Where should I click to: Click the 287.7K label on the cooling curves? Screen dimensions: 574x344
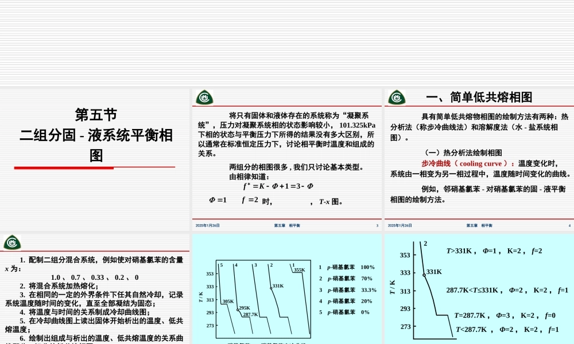coord(250,314)
